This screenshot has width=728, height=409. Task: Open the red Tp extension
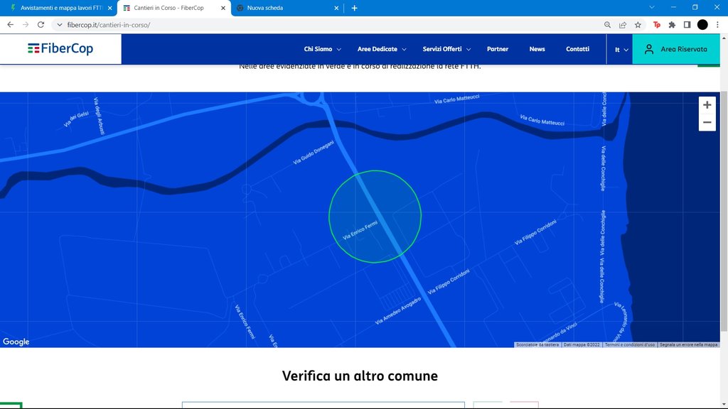coord(656,25)
